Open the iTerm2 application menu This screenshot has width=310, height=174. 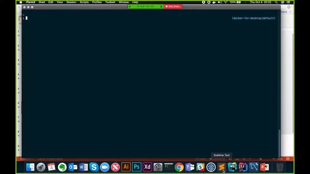[31, 2]
